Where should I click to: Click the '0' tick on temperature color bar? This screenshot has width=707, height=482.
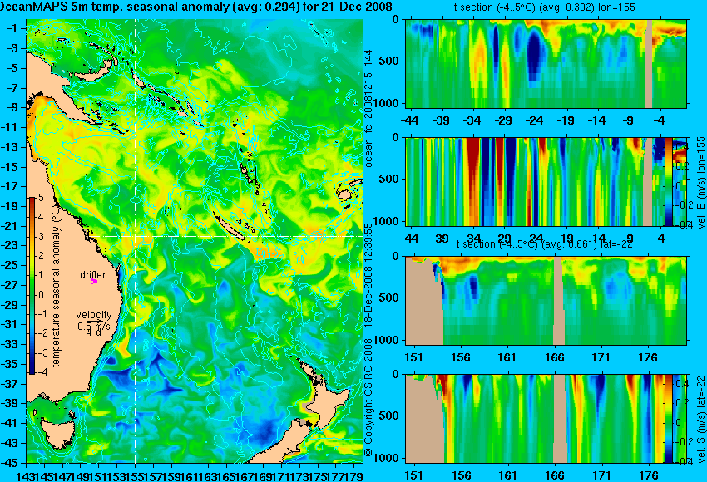(x=41, y=295)
